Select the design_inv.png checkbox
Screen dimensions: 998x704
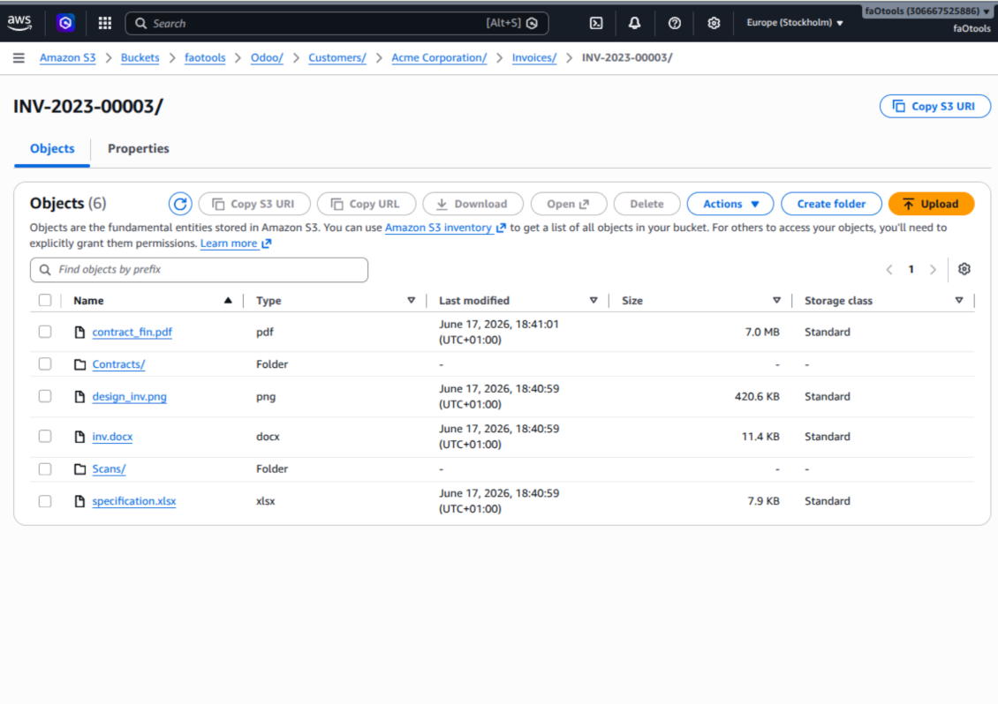tap(44, 395)
